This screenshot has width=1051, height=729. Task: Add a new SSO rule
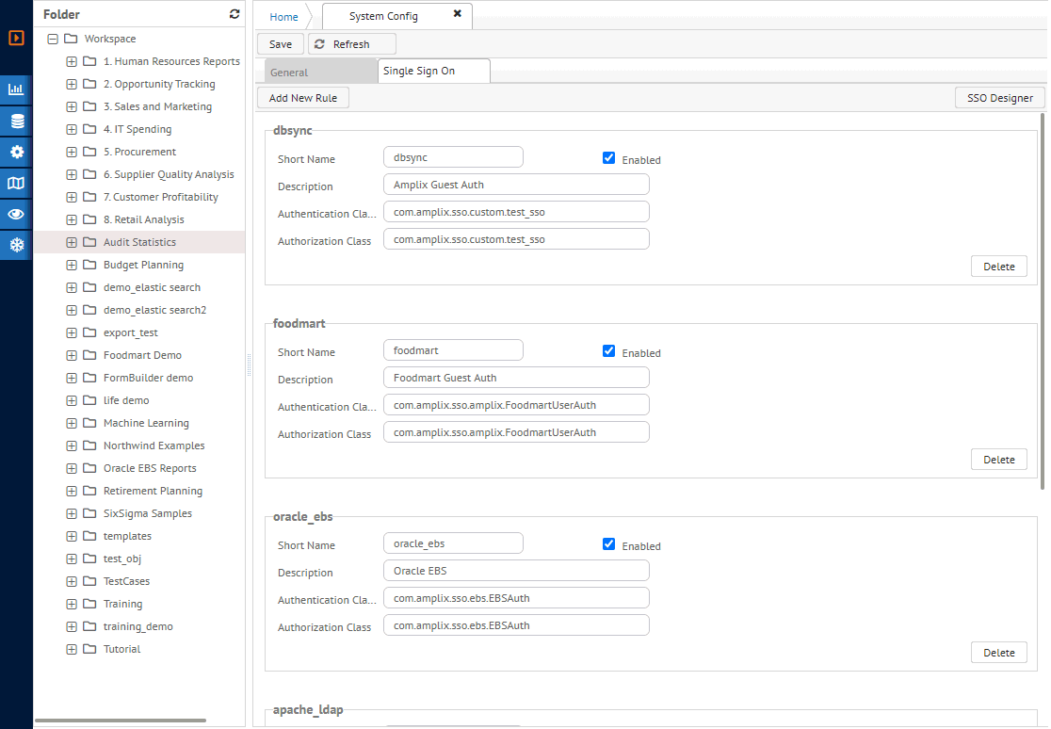coord(303,98)
